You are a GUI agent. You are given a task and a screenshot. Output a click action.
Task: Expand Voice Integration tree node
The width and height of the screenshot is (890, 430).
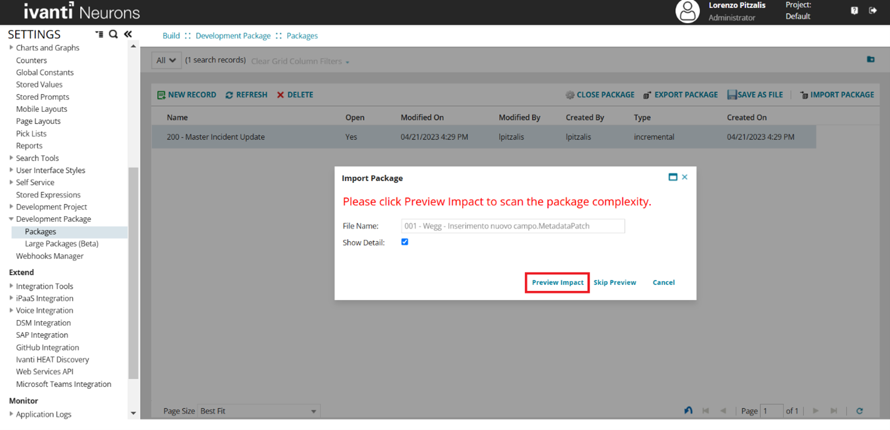[x=12, y=310]
